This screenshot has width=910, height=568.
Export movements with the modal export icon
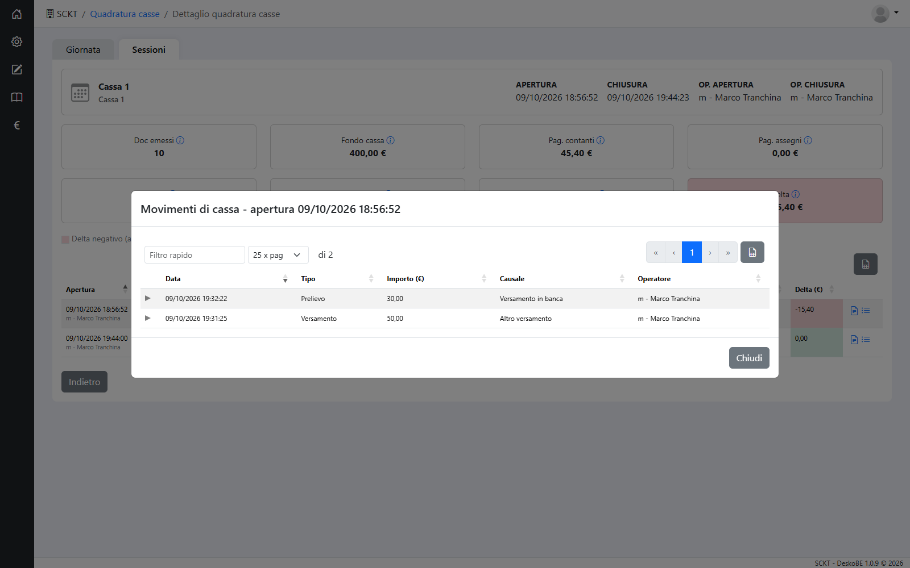[x=752, y=252]
